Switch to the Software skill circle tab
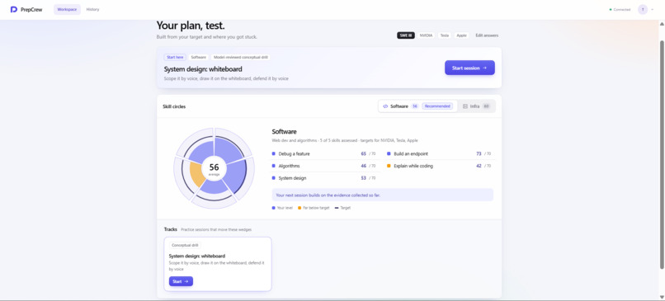The width and height of the screenshot is (665, 301). coord(417,106)
